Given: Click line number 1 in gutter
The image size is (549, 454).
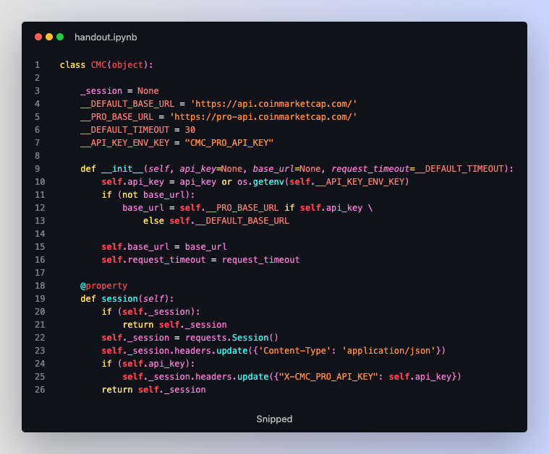Looking at the screenshot, I should [x=37, y=65].
